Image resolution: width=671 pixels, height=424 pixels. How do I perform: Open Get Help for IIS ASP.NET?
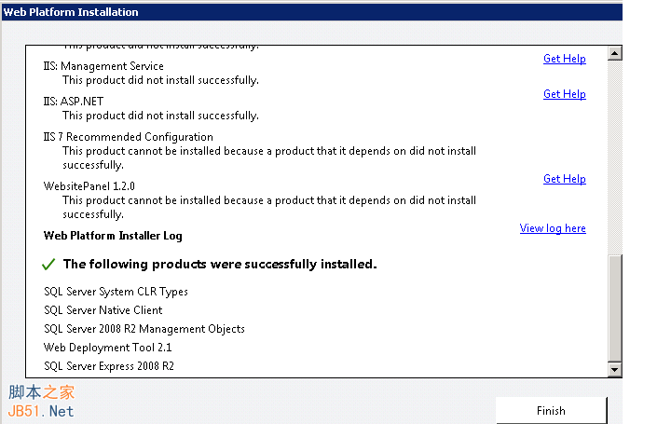pyautogui.click(x=564, y=94)
